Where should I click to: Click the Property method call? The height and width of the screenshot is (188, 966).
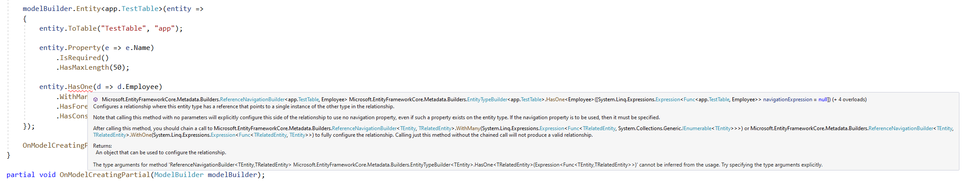pos(84,48)
